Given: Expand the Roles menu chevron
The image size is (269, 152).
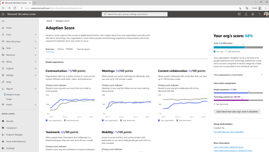Looking at the screenshot, I should (36, 48).
